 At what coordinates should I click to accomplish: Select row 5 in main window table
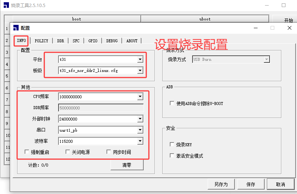[7, 76]
